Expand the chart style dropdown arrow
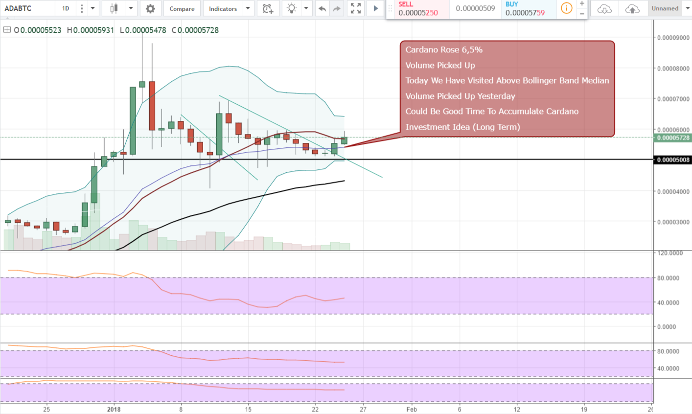Screen dimensions: 692x414 coord(131,8)
